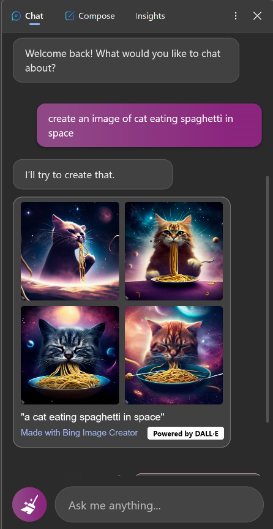Switch to the Compose tab label

click(x=97, y=16)
